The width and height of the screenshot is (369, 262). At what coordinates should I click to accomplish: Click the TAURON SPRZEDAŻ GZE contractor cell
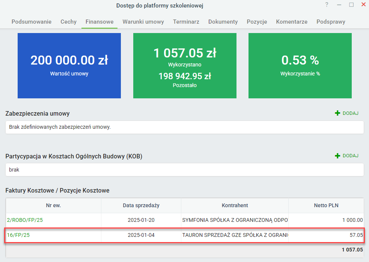tap(235, 235)
